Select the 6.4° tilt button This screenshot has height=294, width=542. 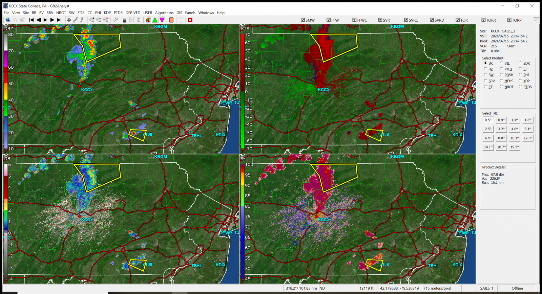click(488, 138)
